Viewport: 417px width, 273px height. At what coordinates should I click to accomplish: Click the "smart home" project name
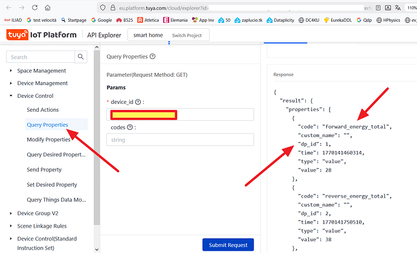click(148, 35)
